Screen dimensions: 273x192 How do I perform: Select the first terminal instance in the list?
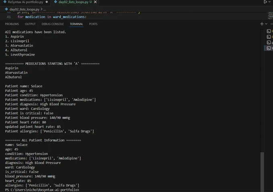pyautogui.click(x=269, y=31)
